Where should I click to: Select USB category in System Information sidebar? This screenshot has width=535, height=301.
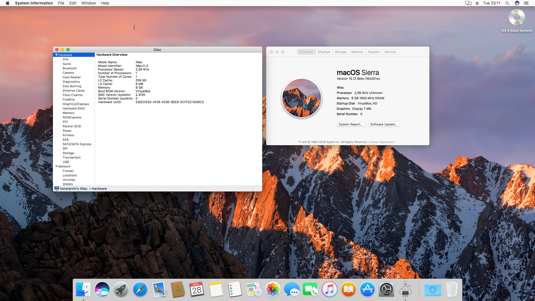pos(65,162)
